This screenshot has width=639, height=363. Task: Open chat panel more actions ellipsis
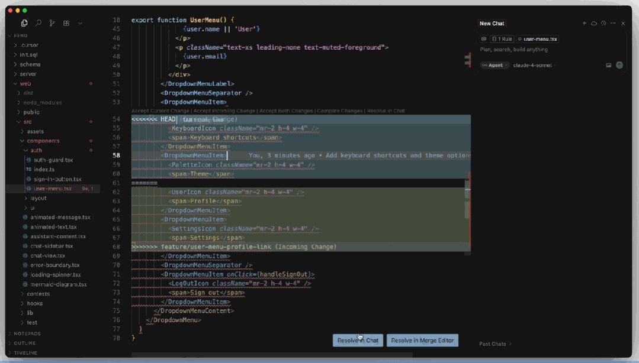click(x=613, y=23)
